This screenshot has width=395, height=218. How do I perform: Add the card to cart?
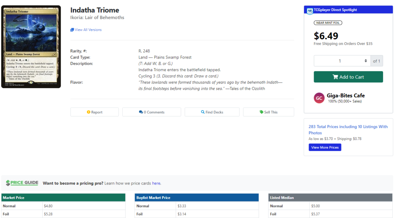348,77
